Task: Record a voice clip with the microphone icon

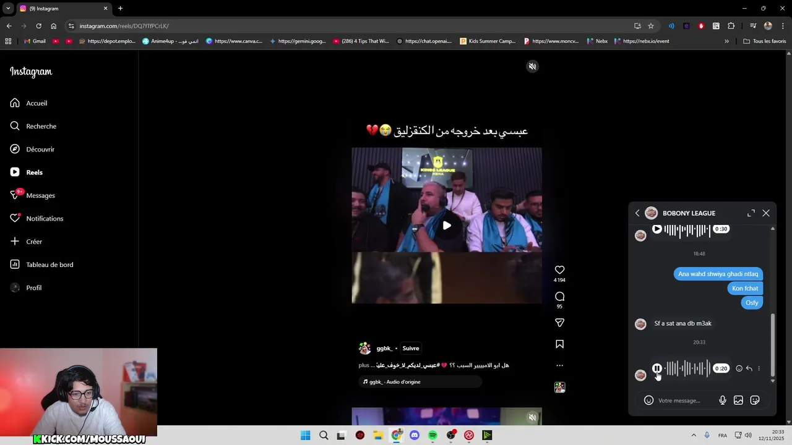Action: click(723, 400)
